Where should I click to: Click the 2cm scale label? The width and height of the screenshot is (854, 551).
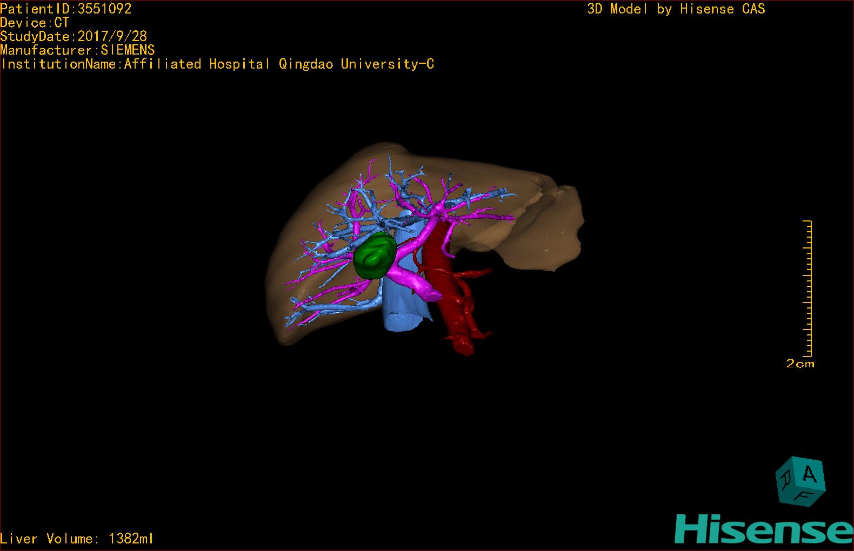(x=800, y=364)
